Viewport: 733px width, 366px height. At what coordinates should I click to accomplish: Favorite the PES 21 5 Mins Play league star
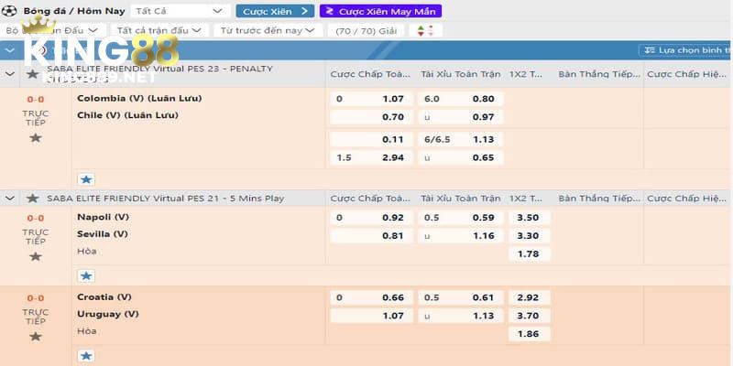pos(32,199)
